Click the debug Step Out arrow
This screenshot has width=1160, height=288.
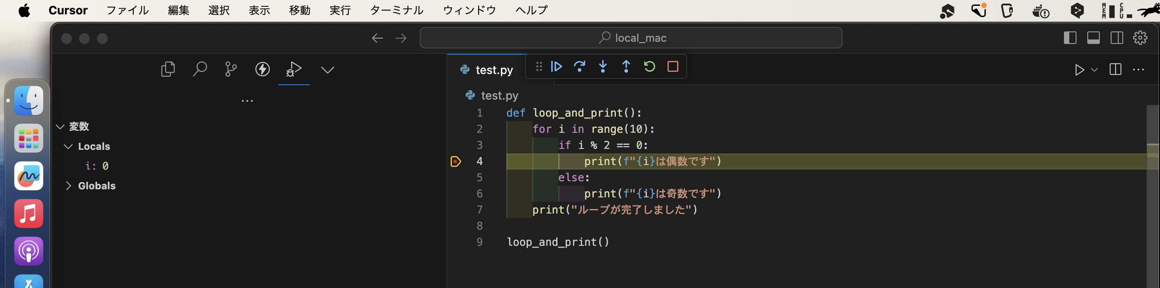click(x=626, y=66)
